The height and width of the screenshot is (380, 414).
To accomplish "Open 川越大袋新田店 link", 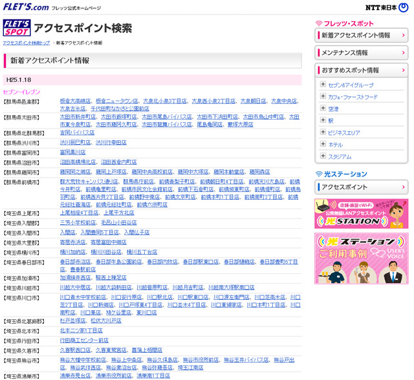I will 114,288.
